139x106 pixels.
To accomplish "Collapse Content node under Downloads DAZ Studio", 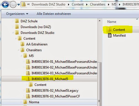I will click(16, 39).
